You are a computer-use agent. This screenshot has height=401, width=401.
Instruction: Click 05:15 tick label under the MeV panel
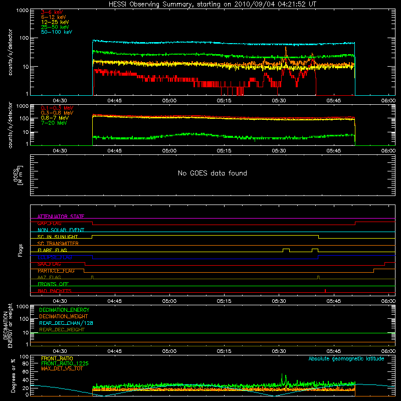pyautogui.click(x=224, y=151)
